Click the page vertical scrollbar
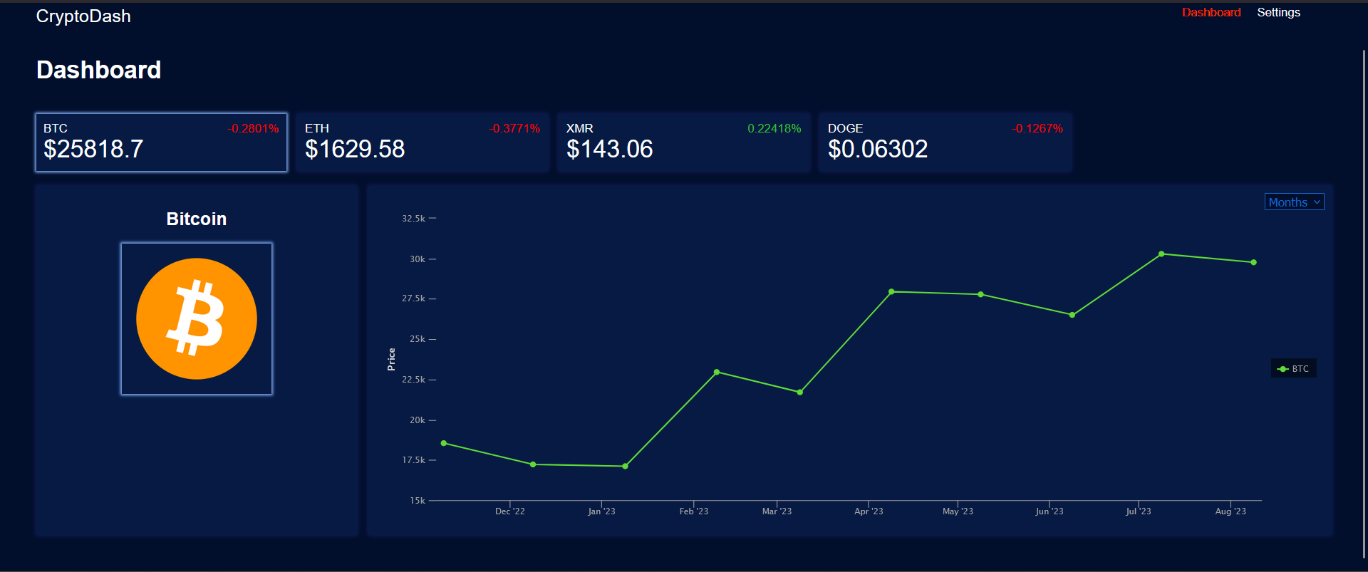The image size is (1368, 572). point(1364,303)
